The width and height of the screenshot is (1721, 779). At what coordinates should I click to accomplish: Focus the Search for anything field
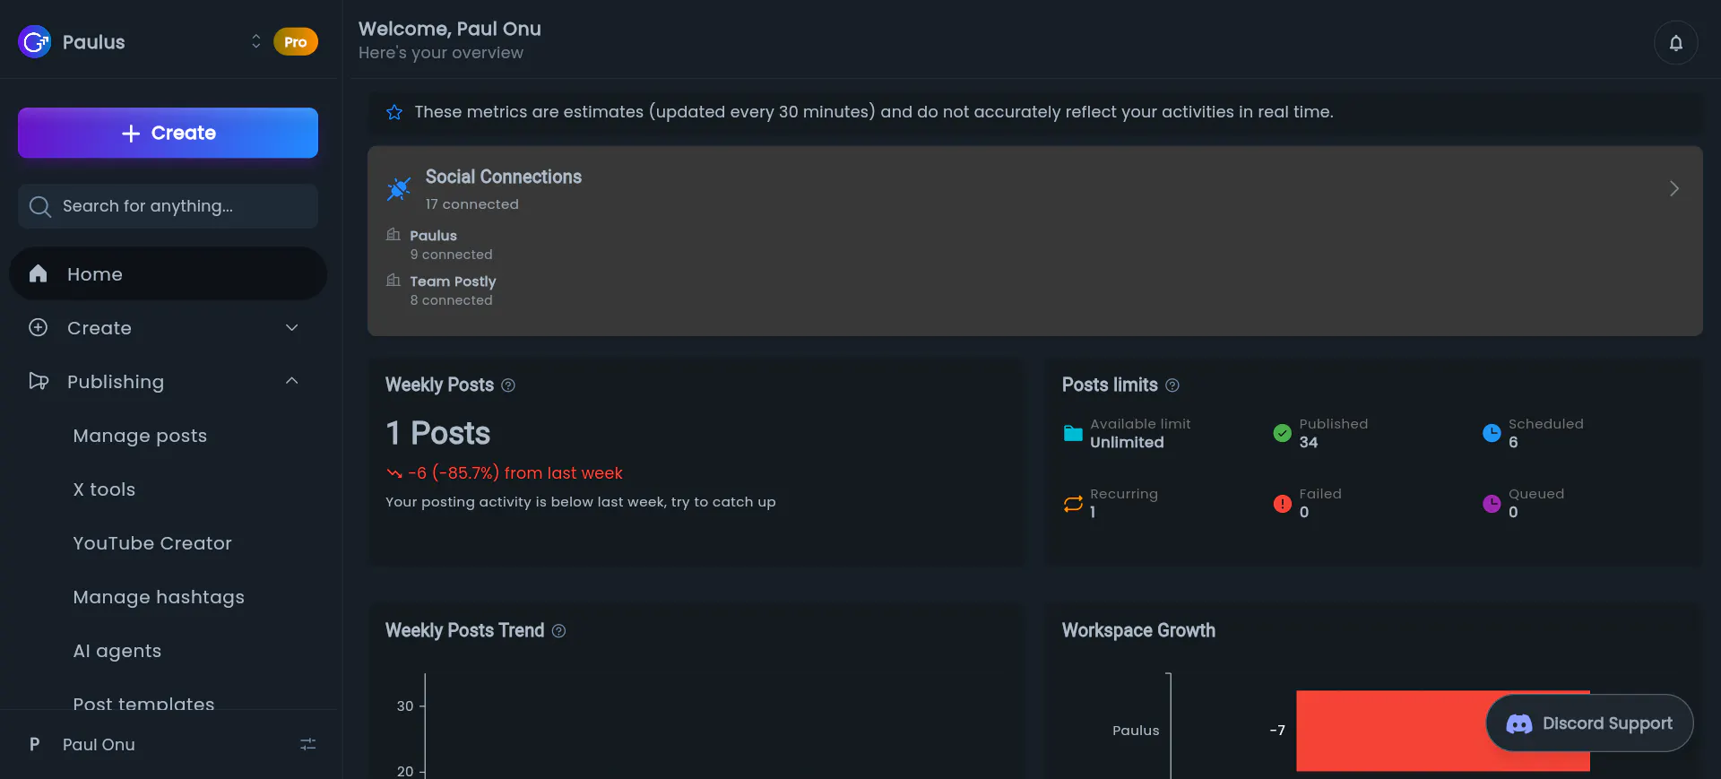coord(168,206)
